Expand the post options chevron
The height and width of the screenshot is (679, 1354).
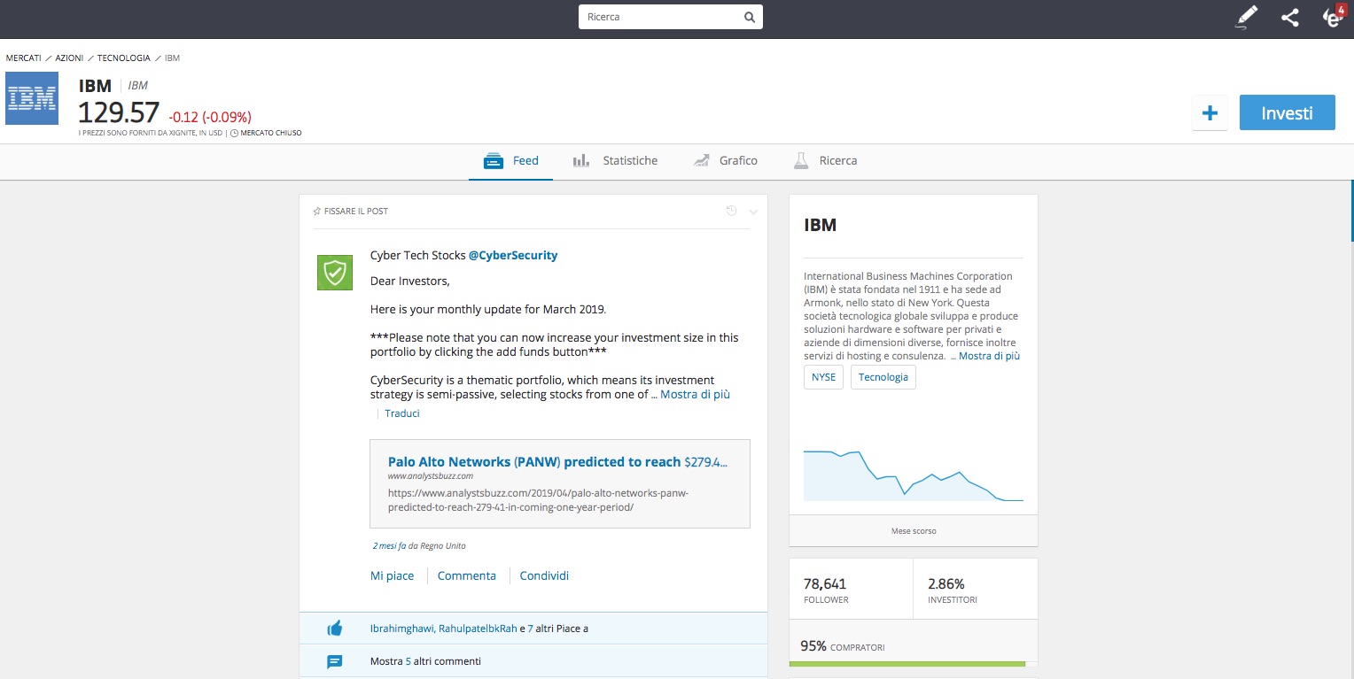(753, 212)
